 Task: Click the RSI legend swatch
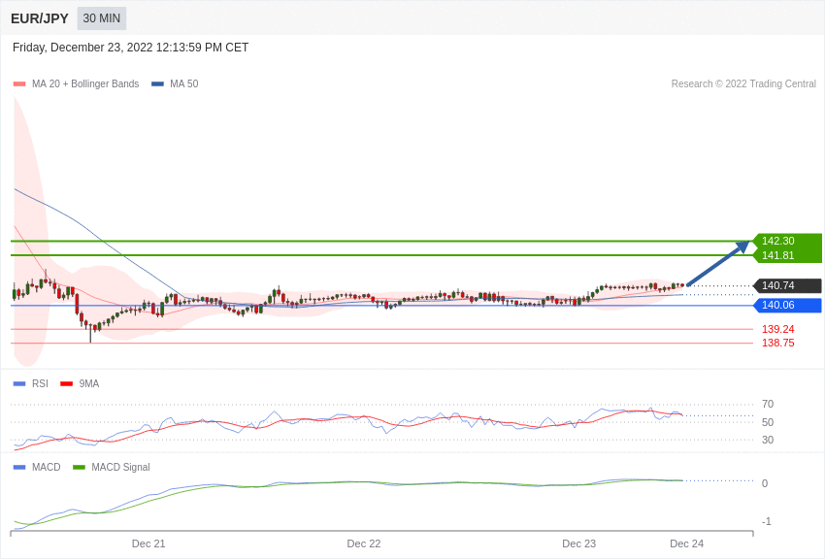(x=19, y=384)
